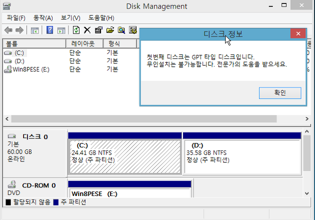The width and height of the screenshot is (315, 220).
Task: Click the Explore magnifier toolbar icon
Action: pos(121,30)
